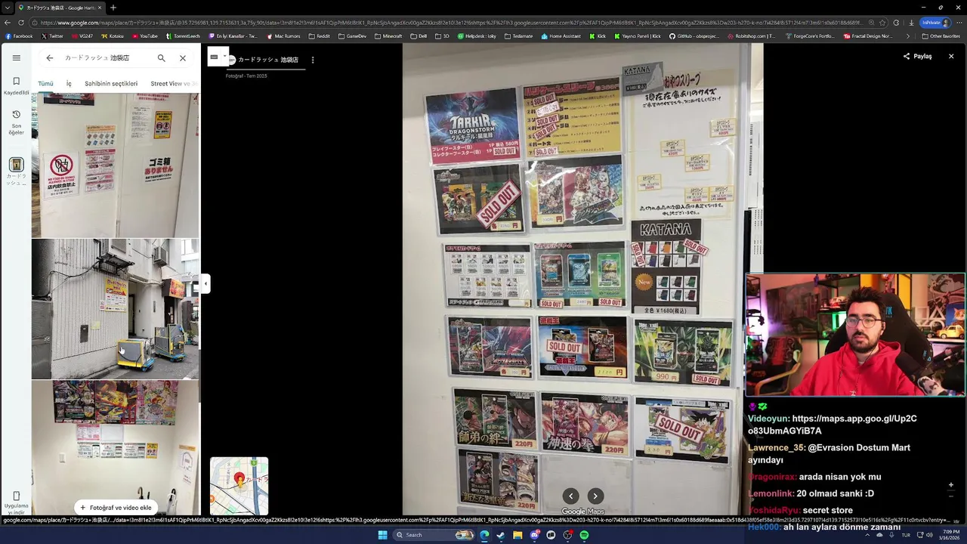Clear the Maps search with X icon
Image resolution: width=967 pixels, height=544 pixels.
[183, 58]
